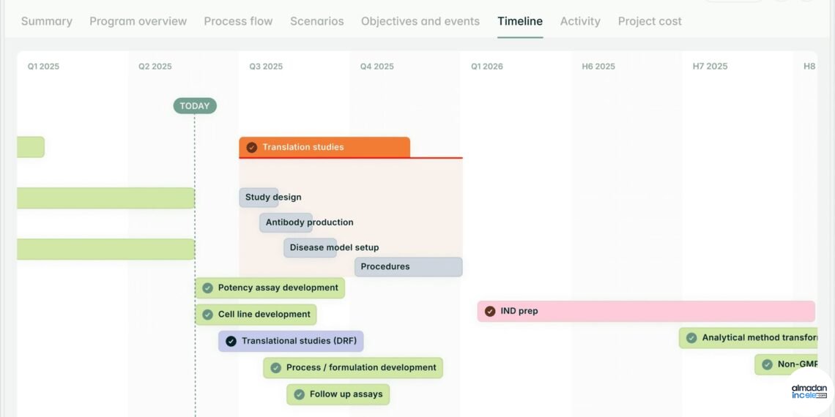Click the Follow up assays check icon
The image size is (835, 417).
[x=300, y=394]
